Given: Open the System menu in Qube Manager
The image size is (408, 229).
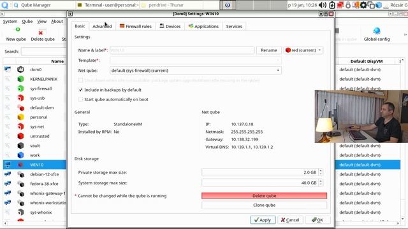Looking at the screenshot, I should (x=10, y=21).
